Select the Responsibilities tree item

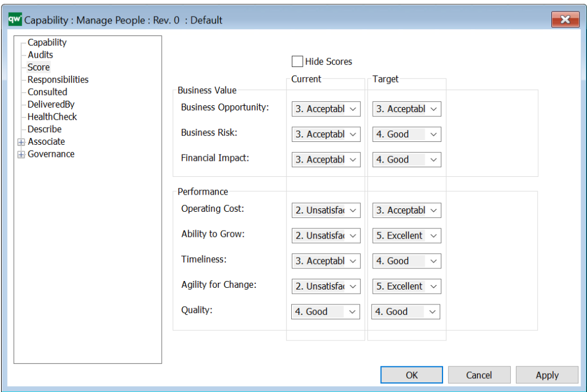coord(57,79)
